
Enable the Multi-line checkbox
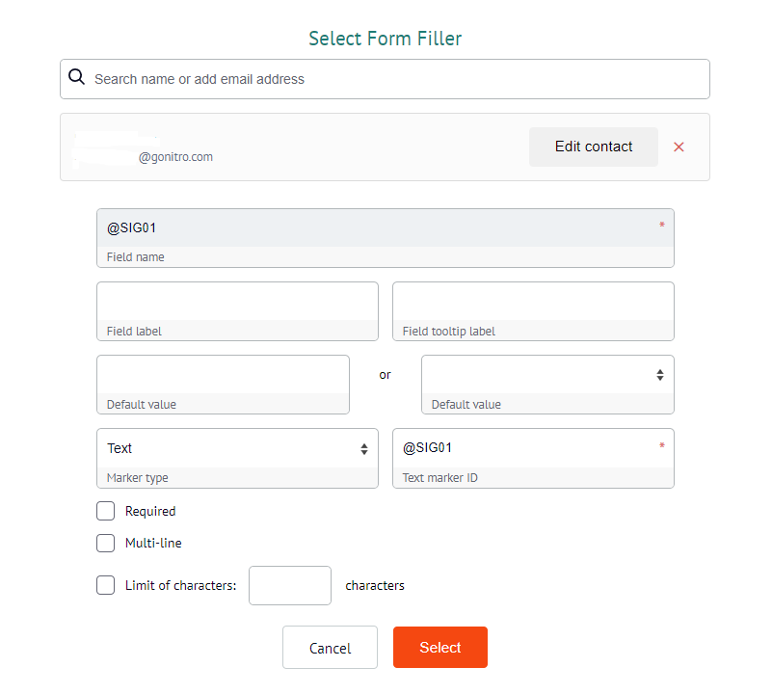[105, 543]
